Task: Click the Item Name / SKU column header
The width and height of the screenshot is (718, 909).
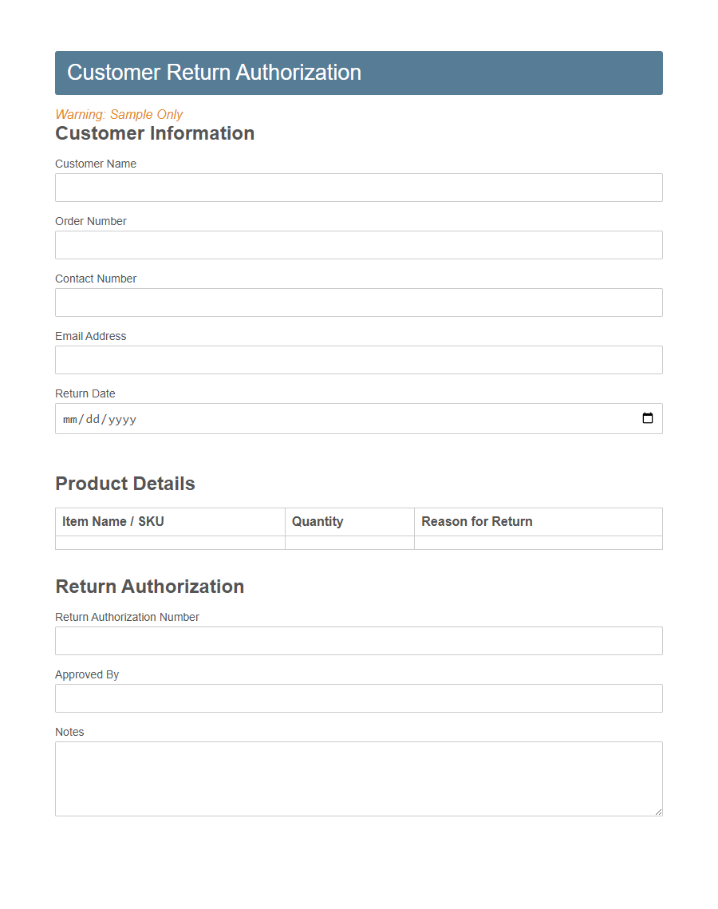Action: [112, 521]
